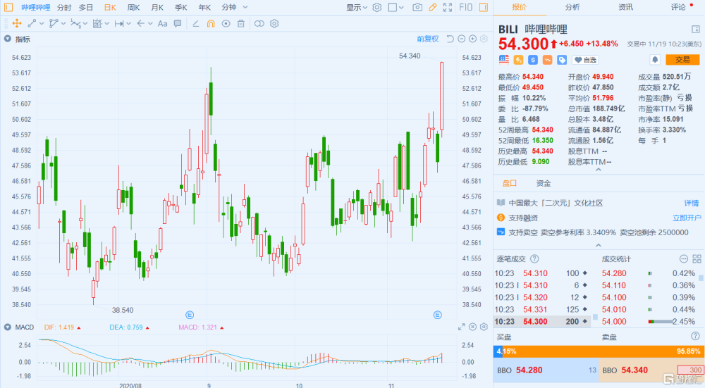The height and width of the screenshot is (388, 705).
Task: Switch to the 分时 intraday tab
Action: [x=64, y=7]
